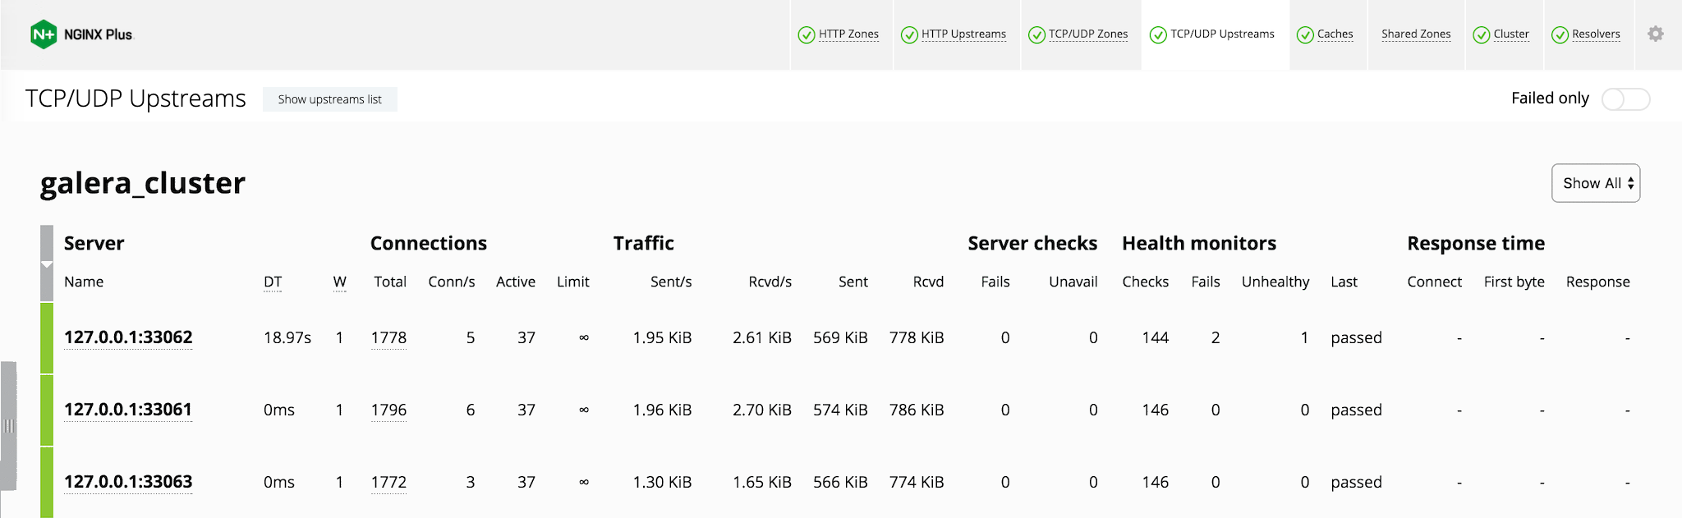Open server 127.0.0.1:33062 details
This screenshot has width=1682, height=518.
(x=128, y=337)
